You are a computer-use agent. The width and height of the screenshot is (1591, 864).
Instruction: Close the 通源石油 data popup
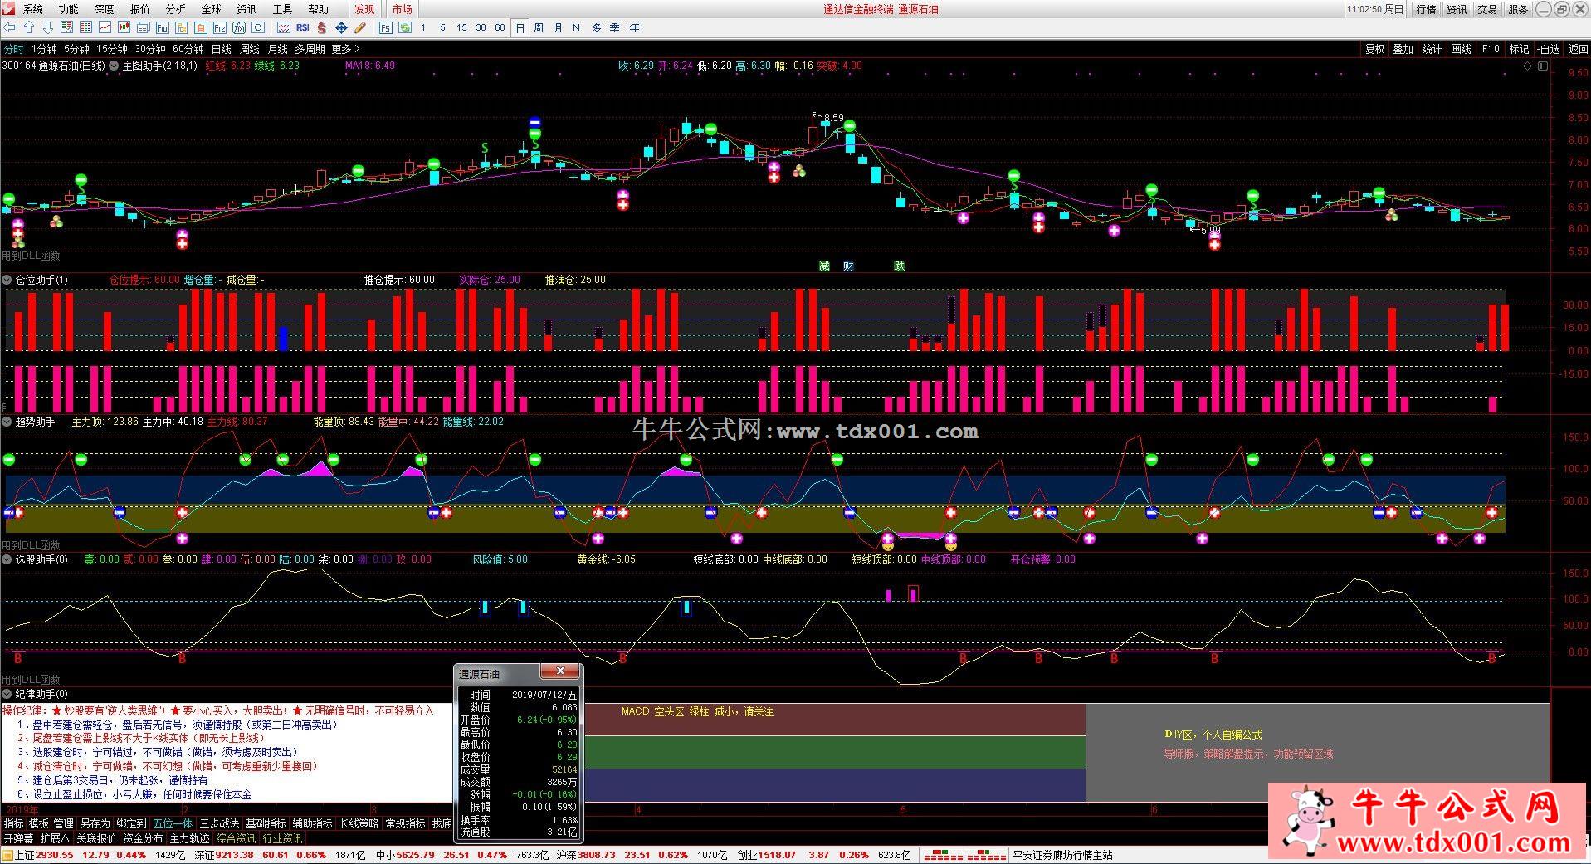[x=560, y=671]
